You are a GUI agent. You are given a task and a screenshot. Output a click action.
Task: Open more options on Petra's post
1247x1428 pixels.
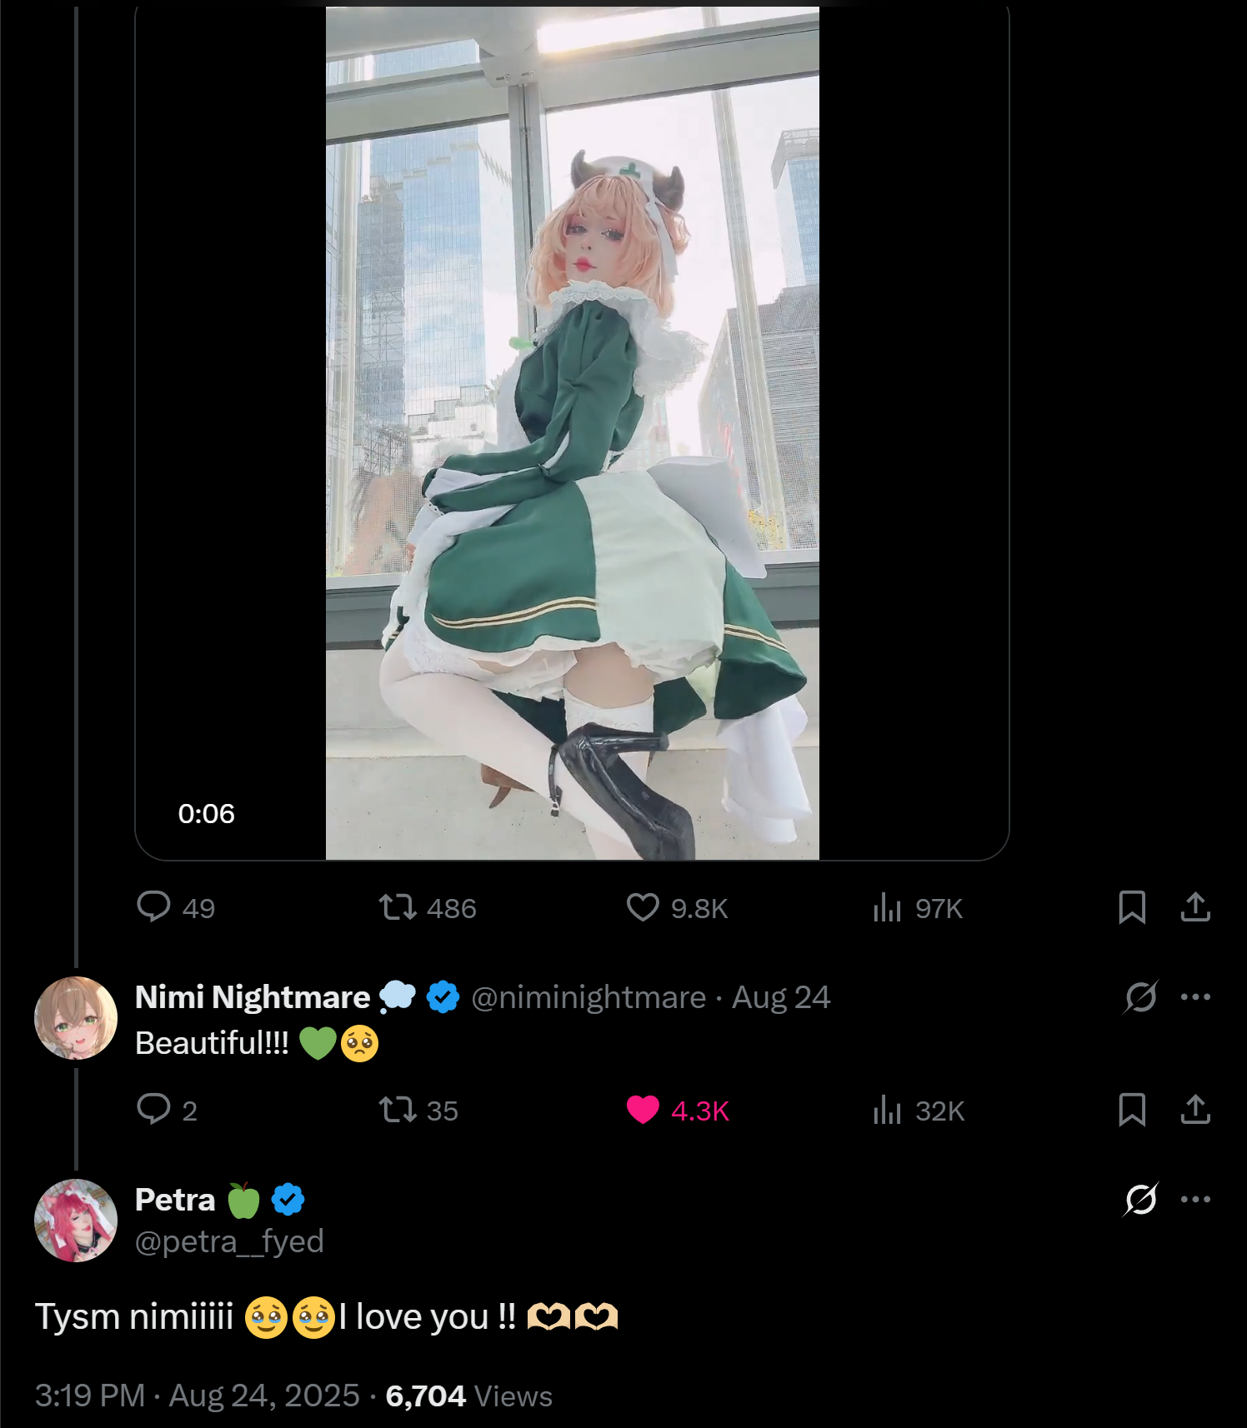pos(1195,1199)
